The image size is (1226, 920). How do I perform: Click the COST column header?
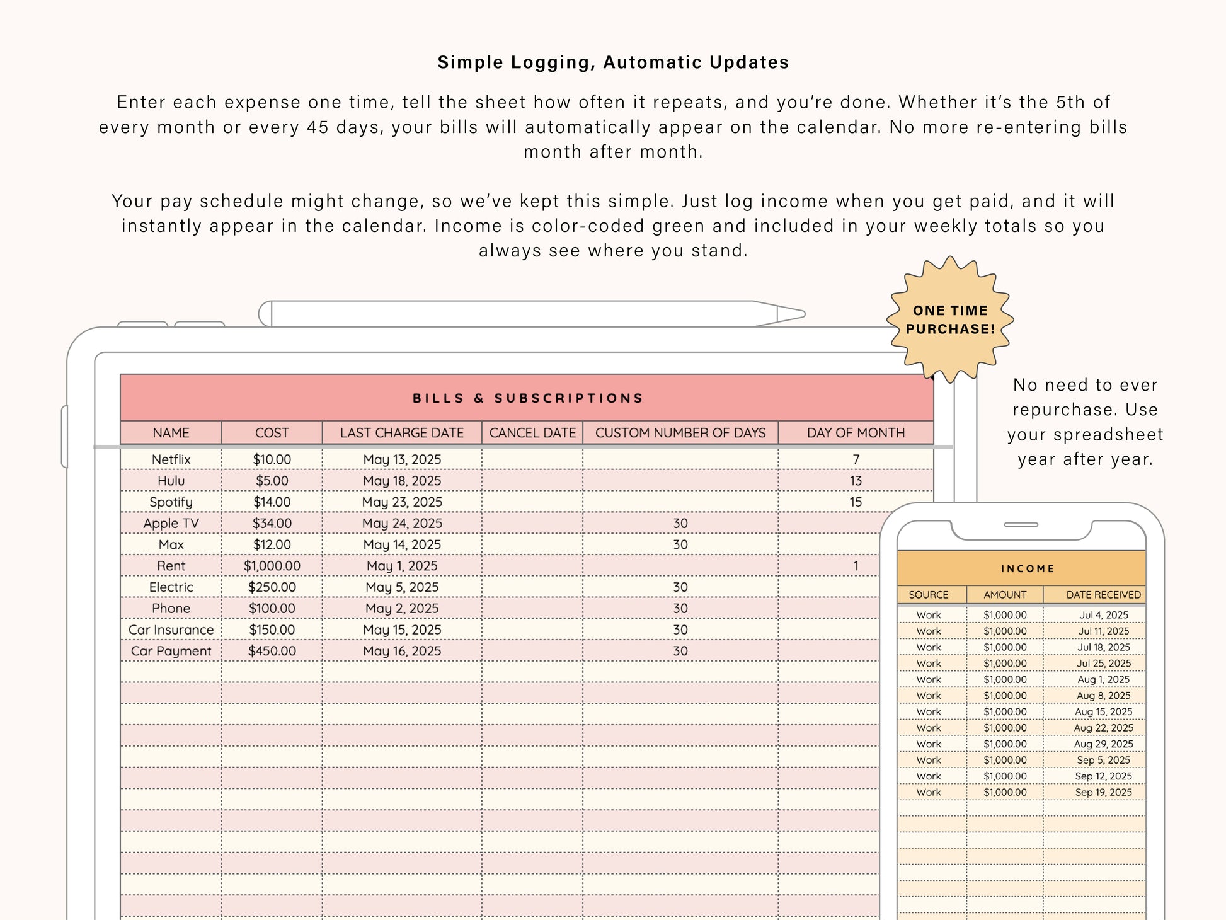click(x=272, y=433)
